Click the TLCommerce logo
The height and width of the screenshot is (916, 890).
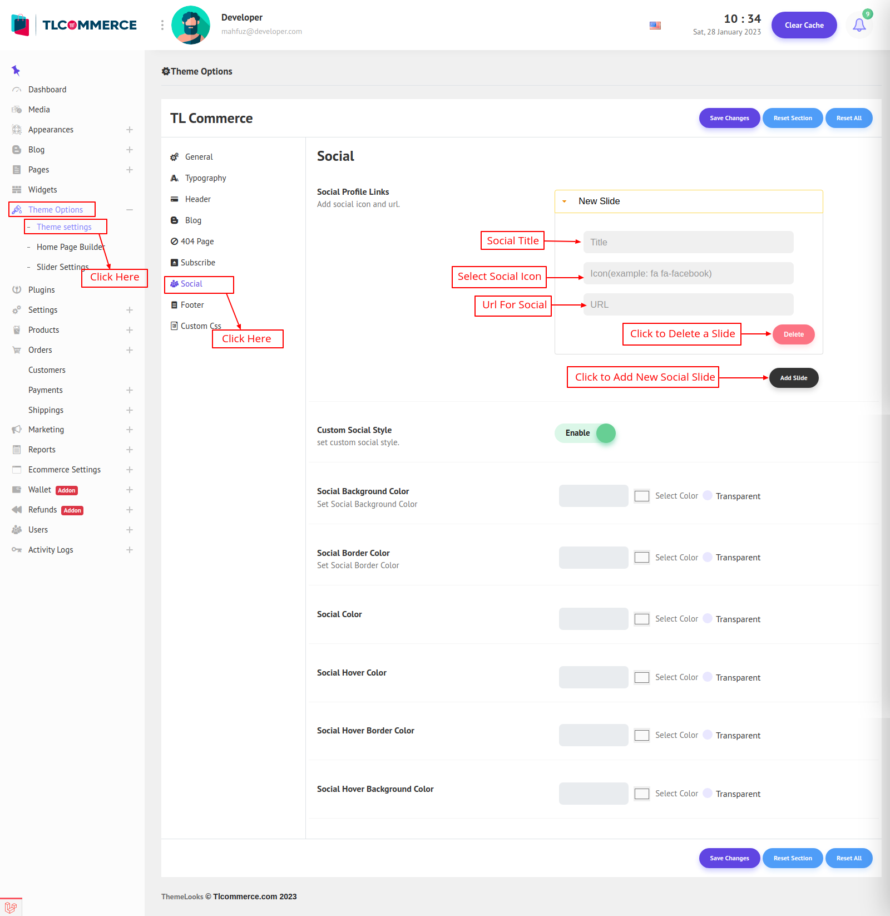74,25
